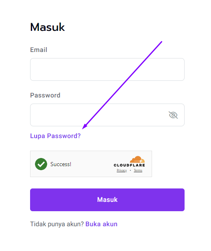The image size is (211, 251).
Task: Click the Success! status text
Action: point(61,164)
